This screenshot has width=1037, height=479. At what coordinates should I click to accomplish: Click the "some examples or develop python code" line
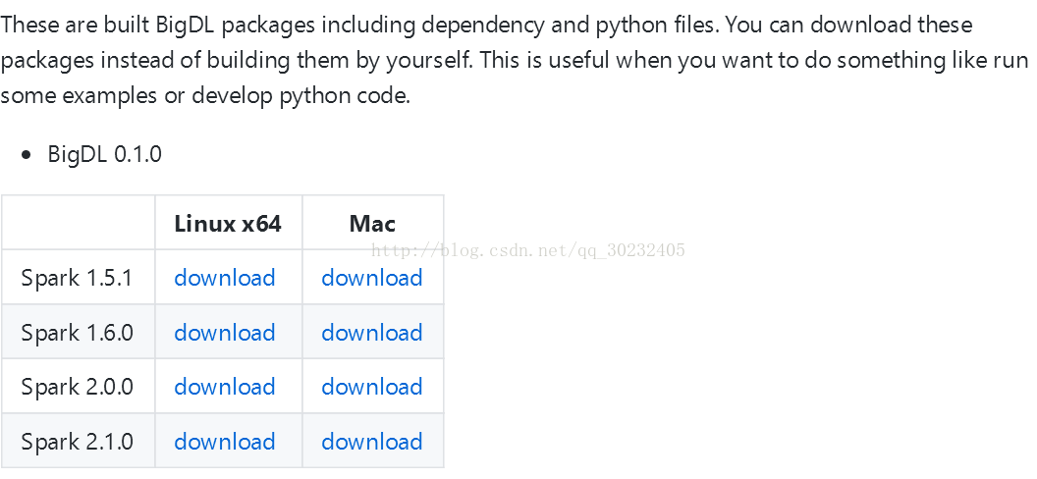click(x=205, y=95)
